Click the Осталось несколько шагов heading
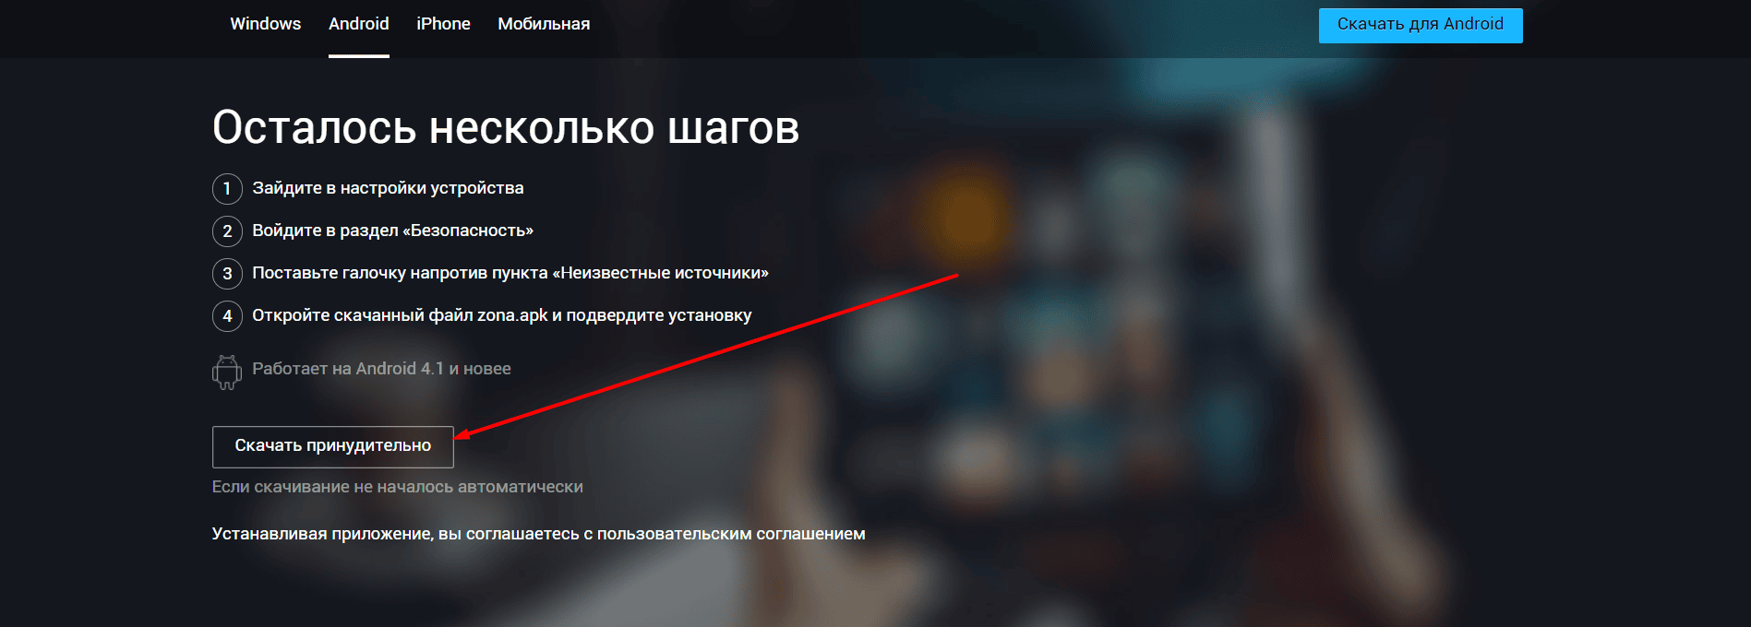This screenshot has width=1751, height=627. pos(506,127)
